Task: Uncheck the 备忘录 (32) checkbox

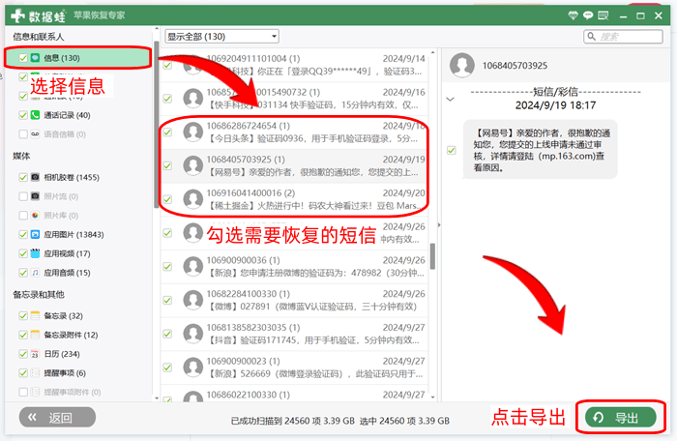Action: tap(23, 316)
